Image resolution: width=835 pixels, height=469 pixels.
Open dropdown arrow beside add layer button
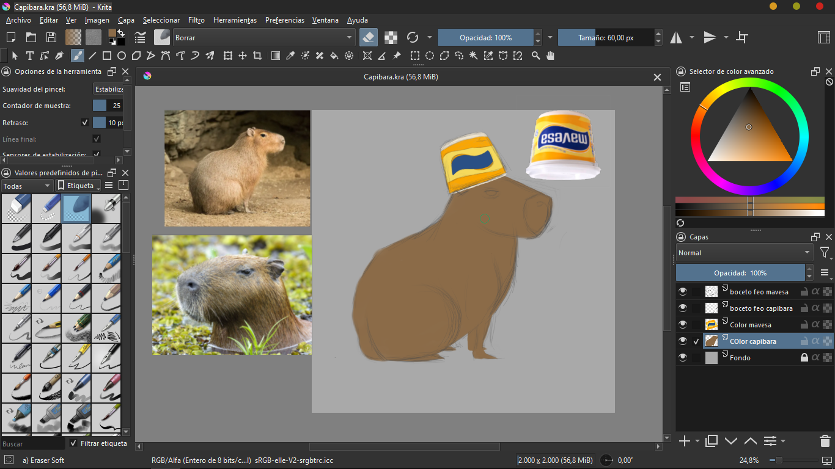point(697,441)
